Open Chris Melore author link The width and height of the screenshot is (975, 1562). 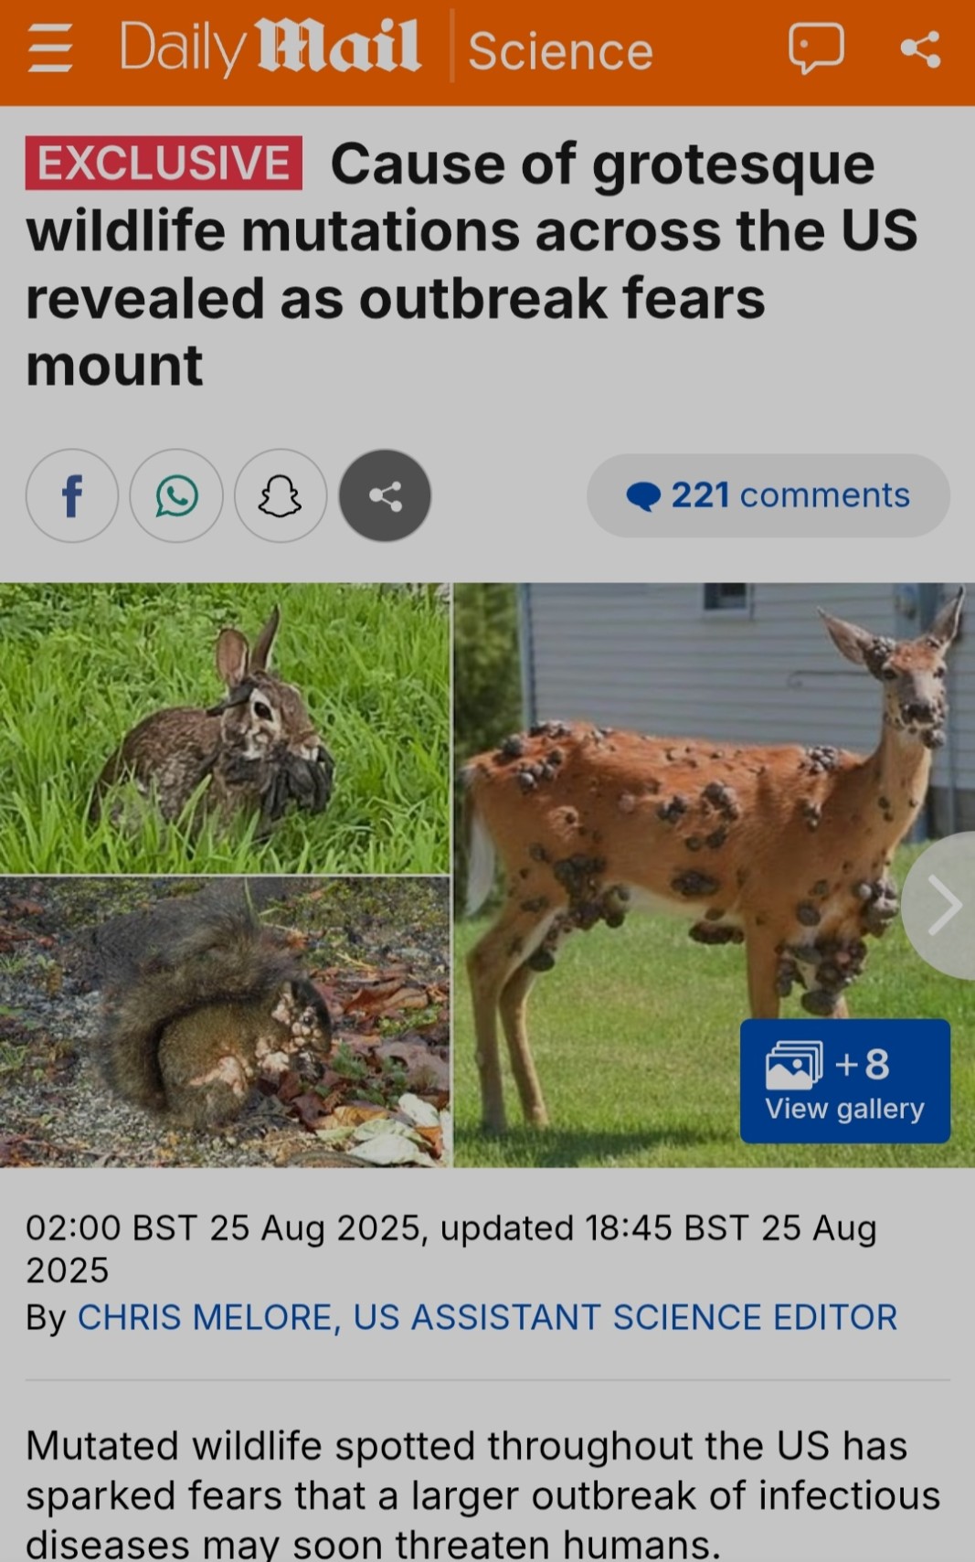click(x=487, y=1317)
